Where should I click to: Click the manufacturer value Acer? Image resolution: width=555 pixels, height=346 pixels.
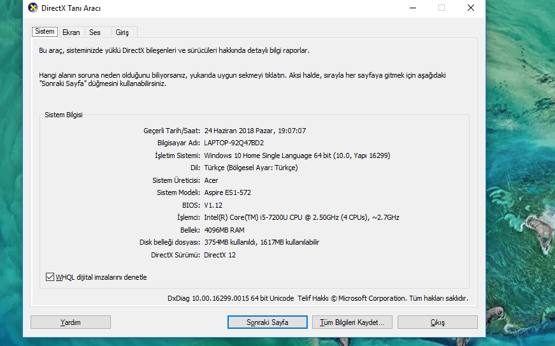[x=211, y=180]
